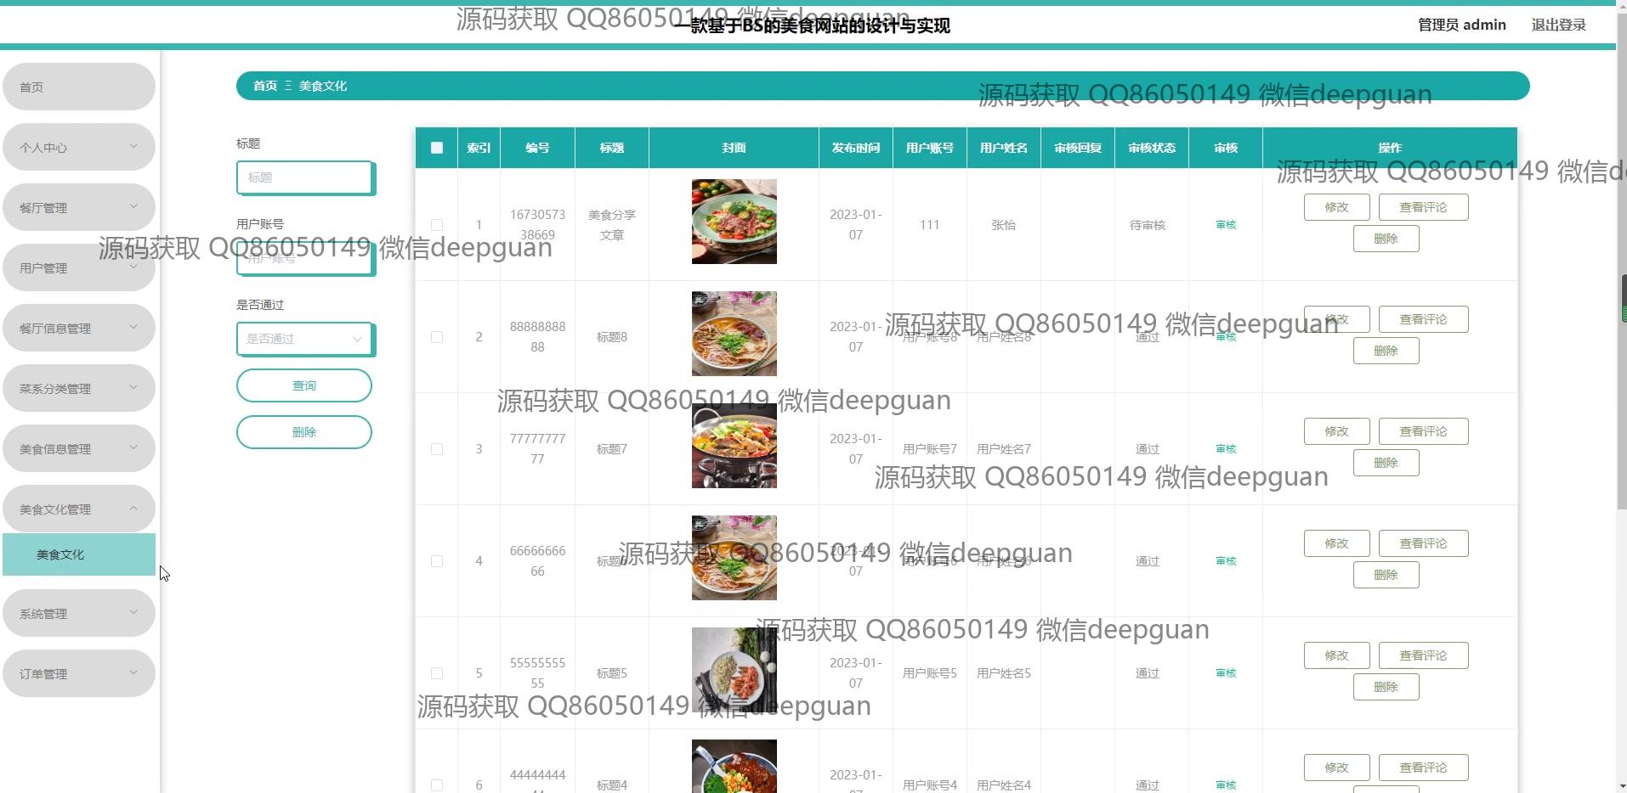
Task: Focus the 标题 search input
Action: tap(304, 177)
